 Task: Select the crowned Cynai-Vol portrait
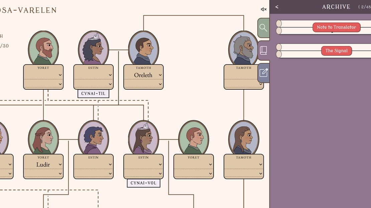pos(143,137)
